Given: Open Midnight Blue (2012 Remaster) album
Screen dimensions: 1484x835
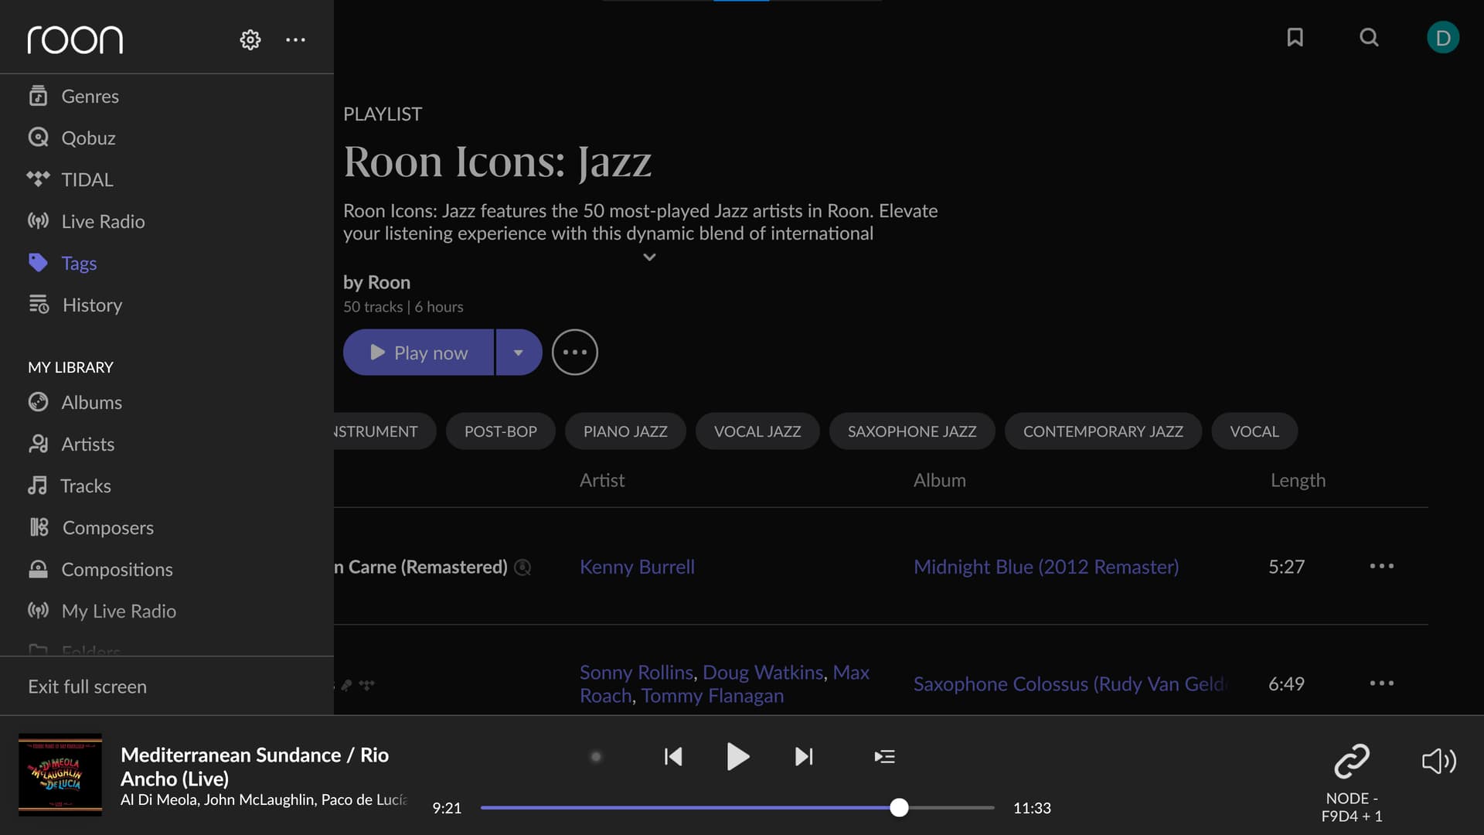Looking at the screenshot, I should (1046, 567).
